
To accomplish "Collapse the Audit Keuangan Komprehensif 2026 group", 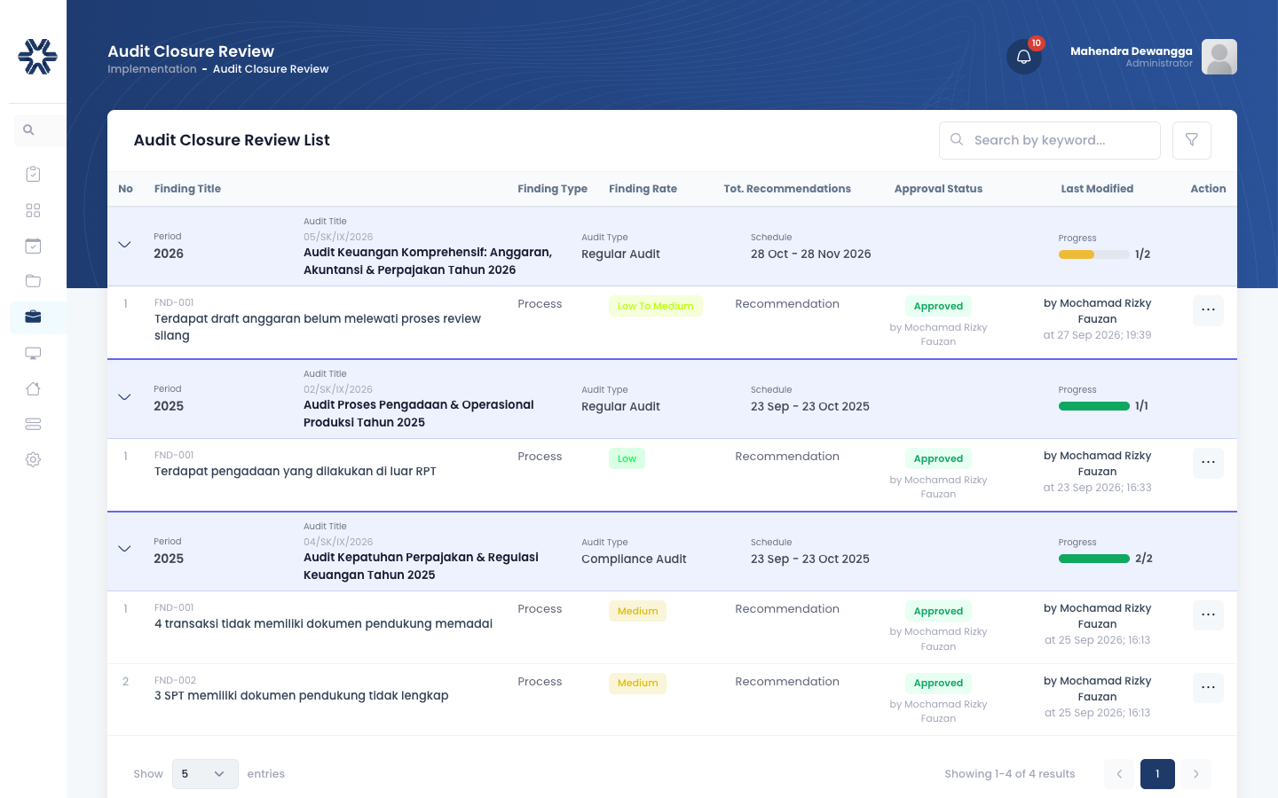I will tap(124, 245).
